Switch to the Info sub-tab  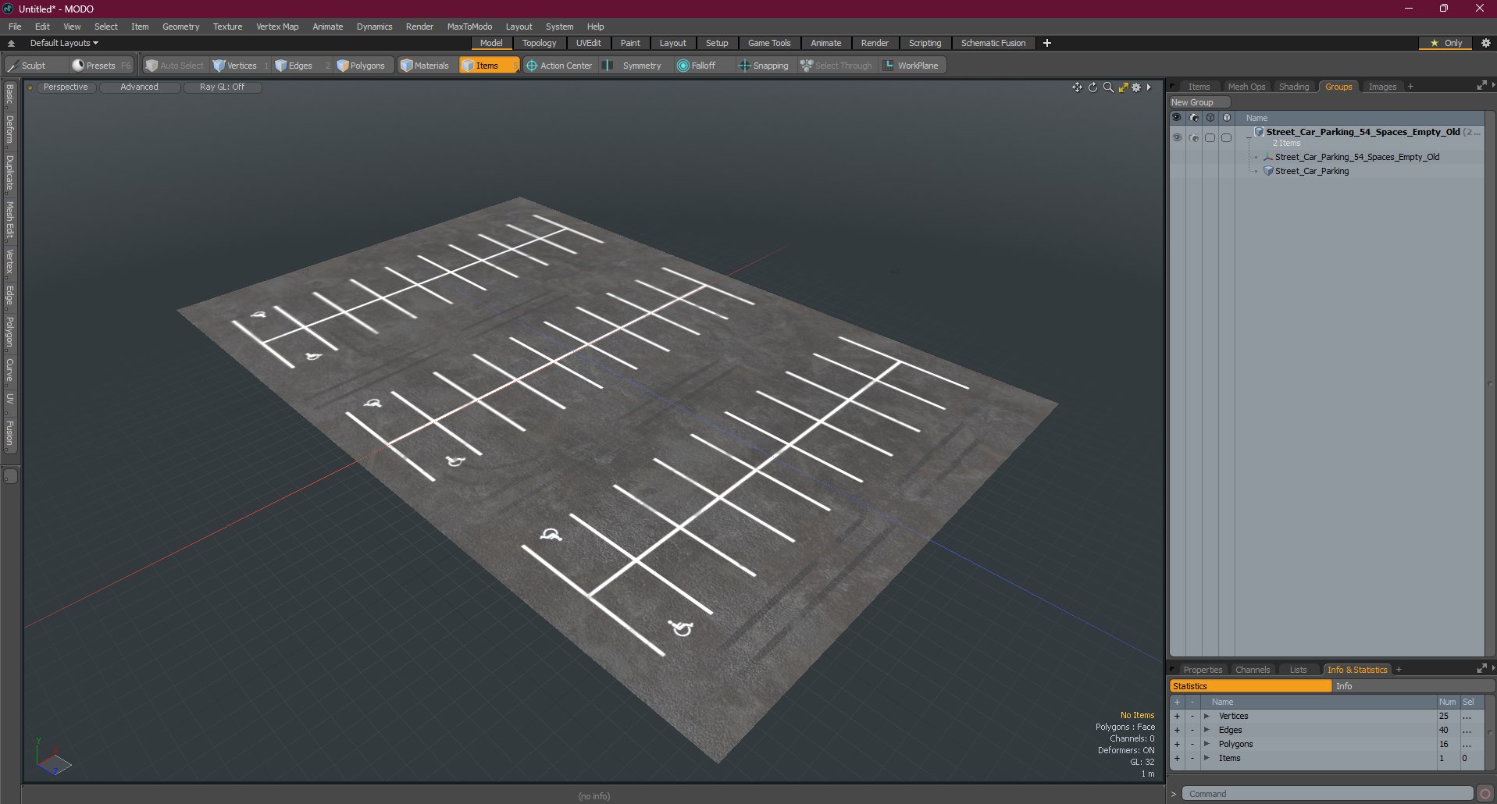click(x=1413, y=686)
